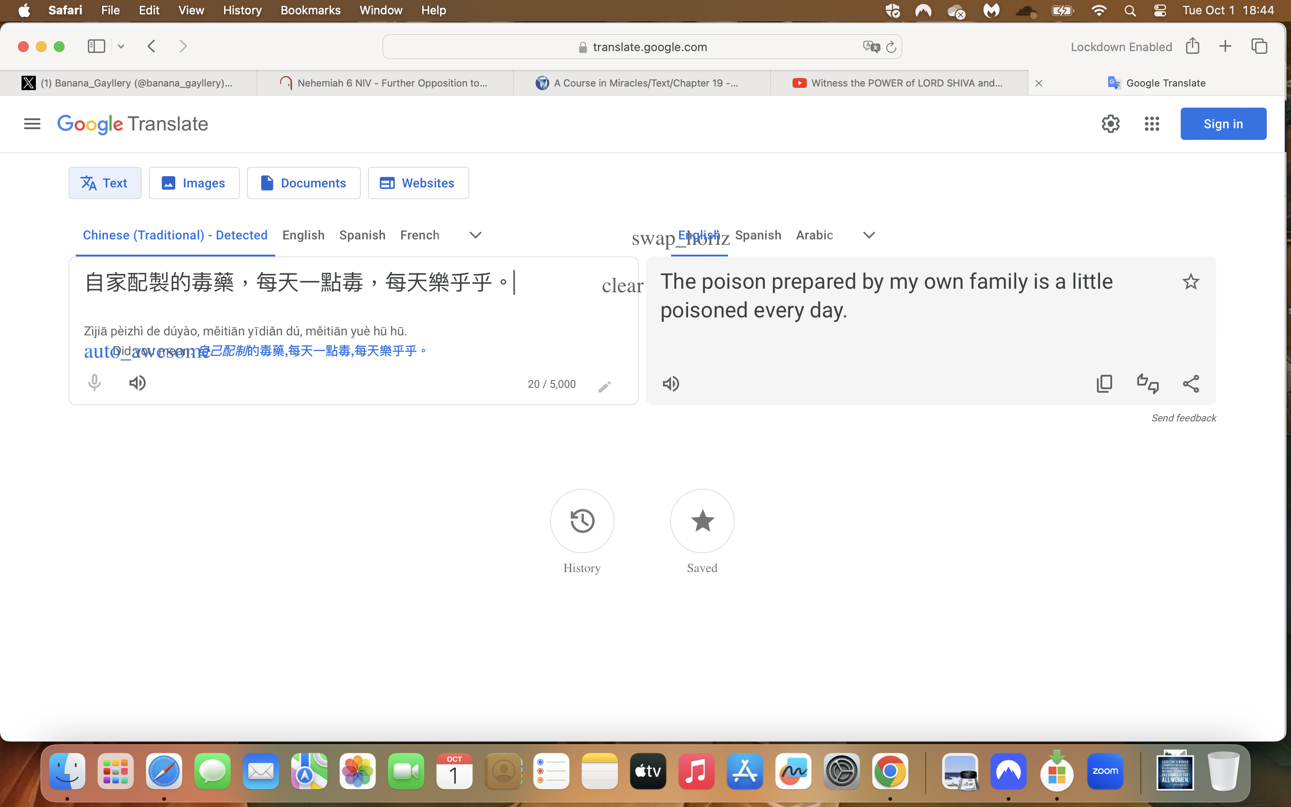
Task: Open the View menu
Action: [x=191, y=10]
